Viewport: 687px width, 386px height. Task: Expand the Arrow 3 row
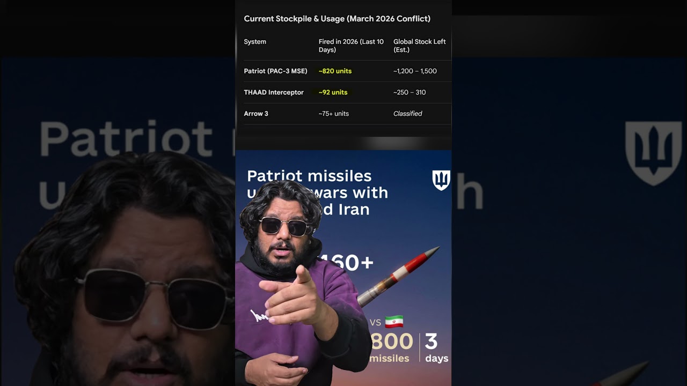pyautogui.click(x=256, y=113)
